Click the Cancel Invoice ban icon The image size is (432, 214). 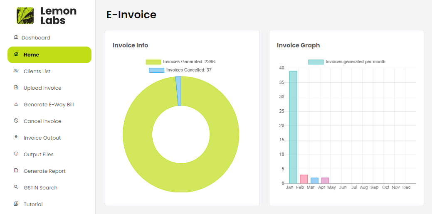[16, 121]
